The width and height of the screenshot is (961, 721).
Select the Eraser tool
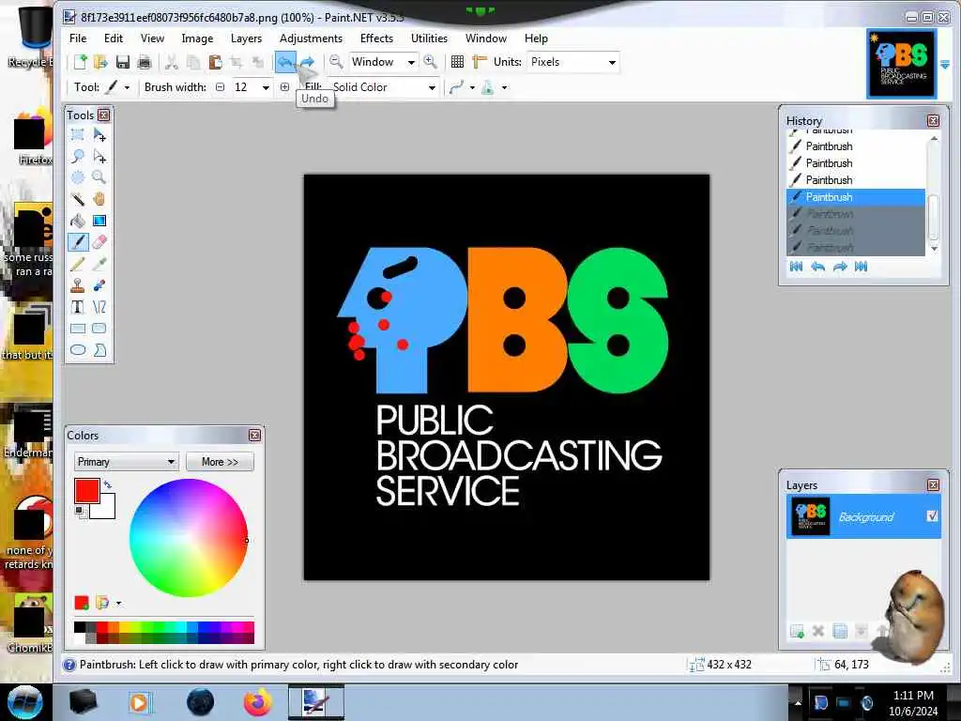[99, 242]
